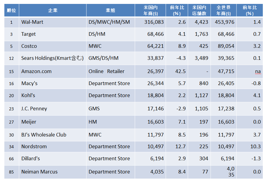
Task: Click J.C. Penney's 17,238 worldwide sales
Action: (226, 109)
